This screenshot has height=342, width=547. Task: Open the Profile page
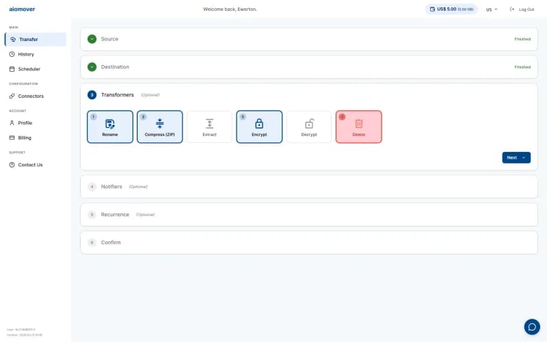click(x=36, y=123)
